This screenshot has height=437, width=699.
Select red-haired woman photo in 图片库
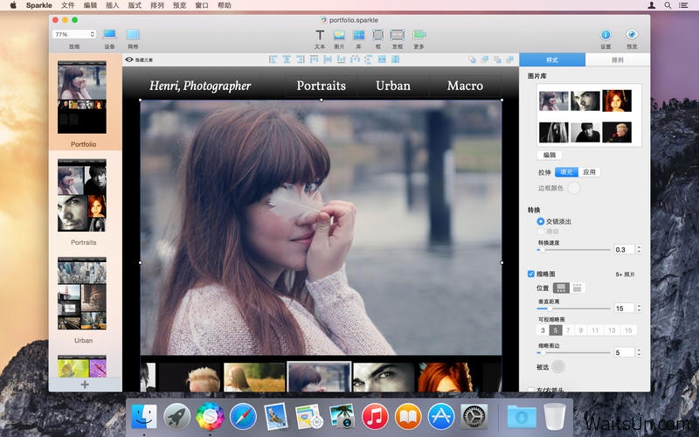pyautogui.click(x=617, y=101)
